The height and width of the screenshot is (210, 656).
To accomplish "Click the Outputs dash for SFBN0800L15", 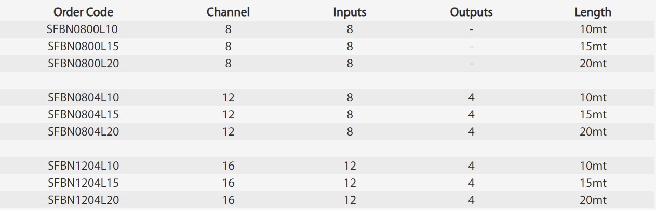I will click(x=471, y=47).
